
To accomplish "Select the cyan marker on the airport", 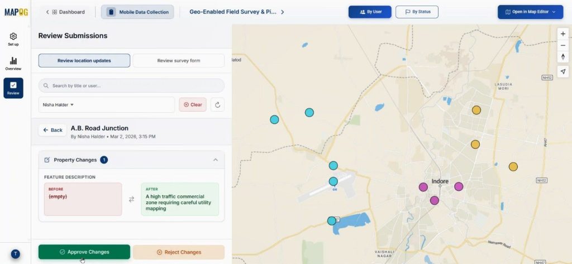I will [x=333, y=181].
